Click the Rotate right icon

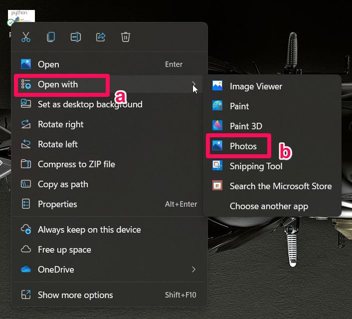coord(26,124)
